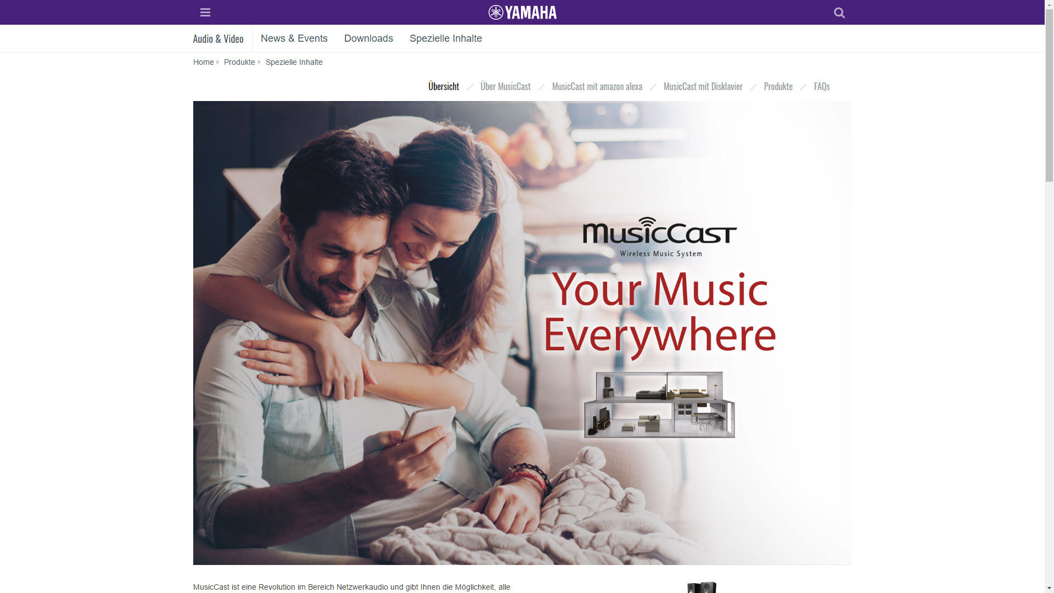This screenshot has height=593, width=1054.
Task: Click the scrollbar down arrow
Action: click(x=1049, y=589)
